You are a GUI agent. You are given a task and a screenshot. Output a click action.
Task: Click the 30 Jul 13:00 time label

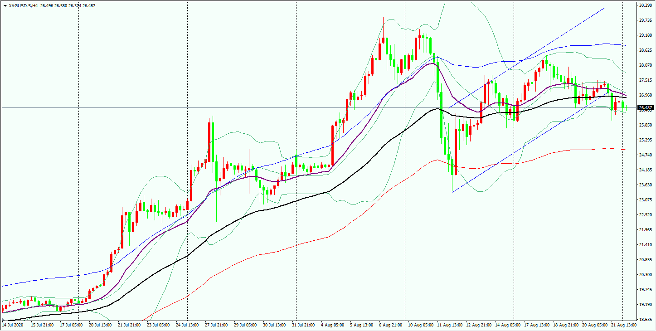pos(274,325)
